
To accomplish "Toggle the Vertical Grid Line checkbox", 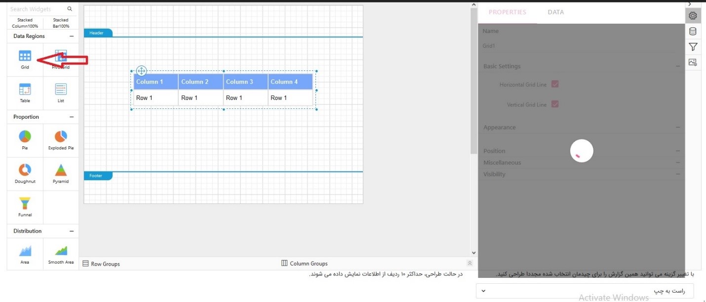I will 555,104.
